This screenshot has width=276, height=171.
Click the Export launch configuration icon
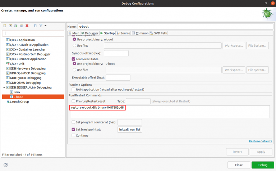pyautogui.click(x=16, y=26)
